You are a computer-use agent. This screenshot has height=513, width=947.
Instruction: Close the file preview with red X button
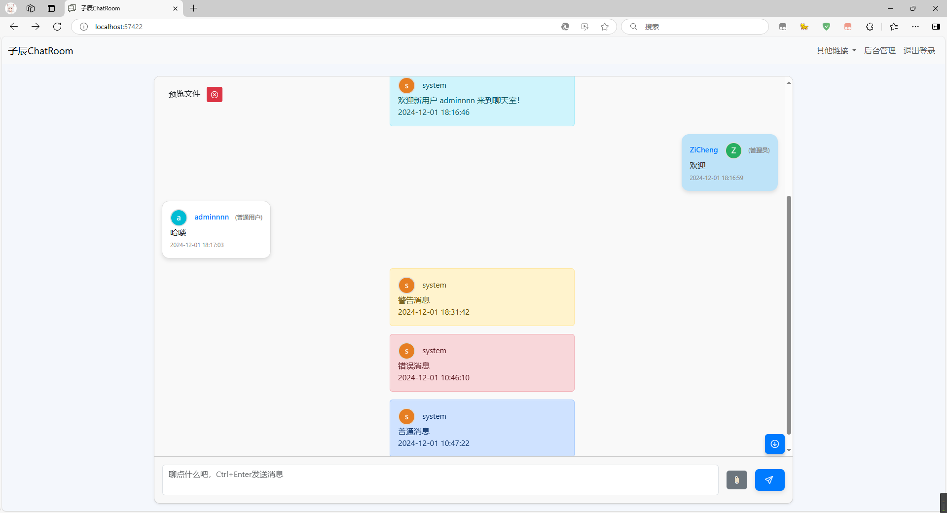[215, 94]
